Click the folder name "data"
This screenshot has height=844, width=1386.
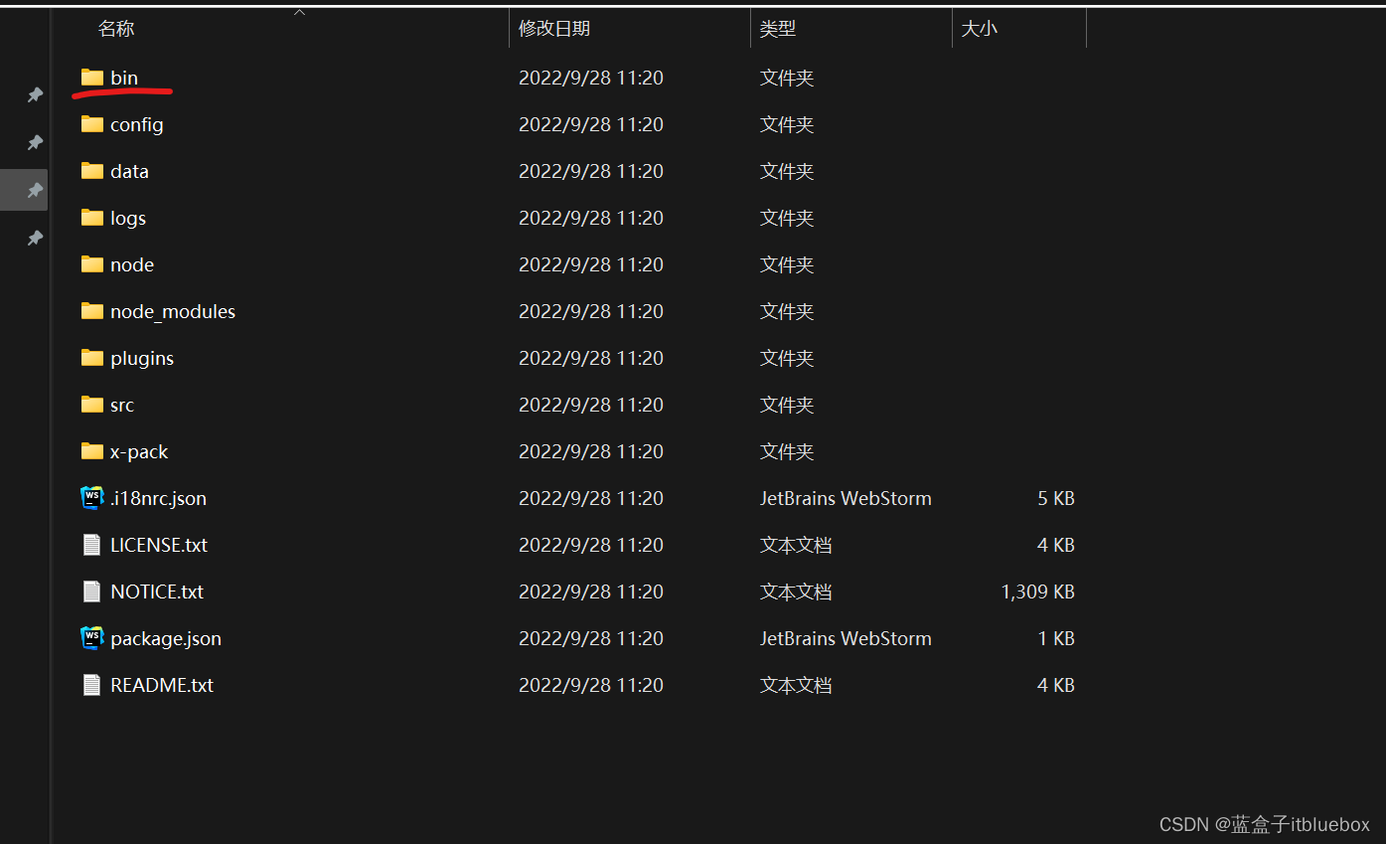tap(129, 171)
